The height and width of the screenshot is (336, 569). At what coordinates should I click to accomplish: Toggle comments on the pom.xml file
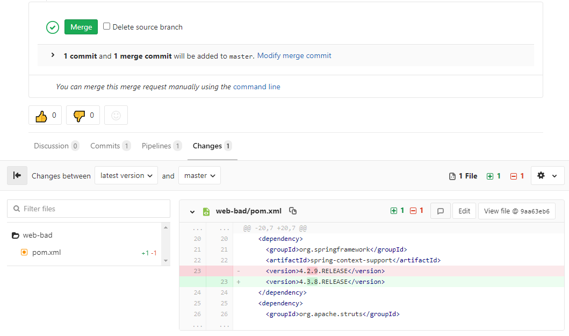[x=441, y=211]
